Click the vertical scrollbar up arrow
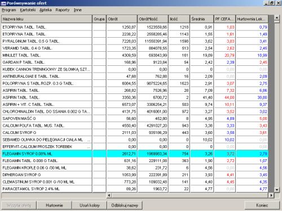This screenshot has width=282, height=211. 277,17
